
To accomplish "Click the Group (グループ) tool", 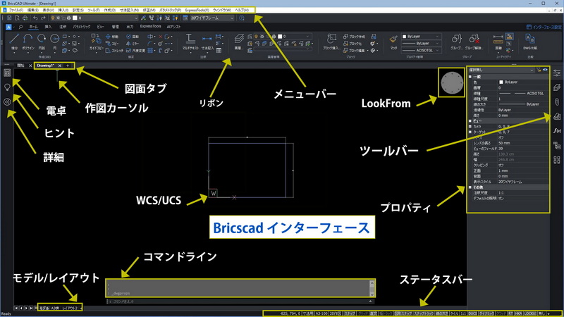I will pyautogui.click(x=456, y=42).
